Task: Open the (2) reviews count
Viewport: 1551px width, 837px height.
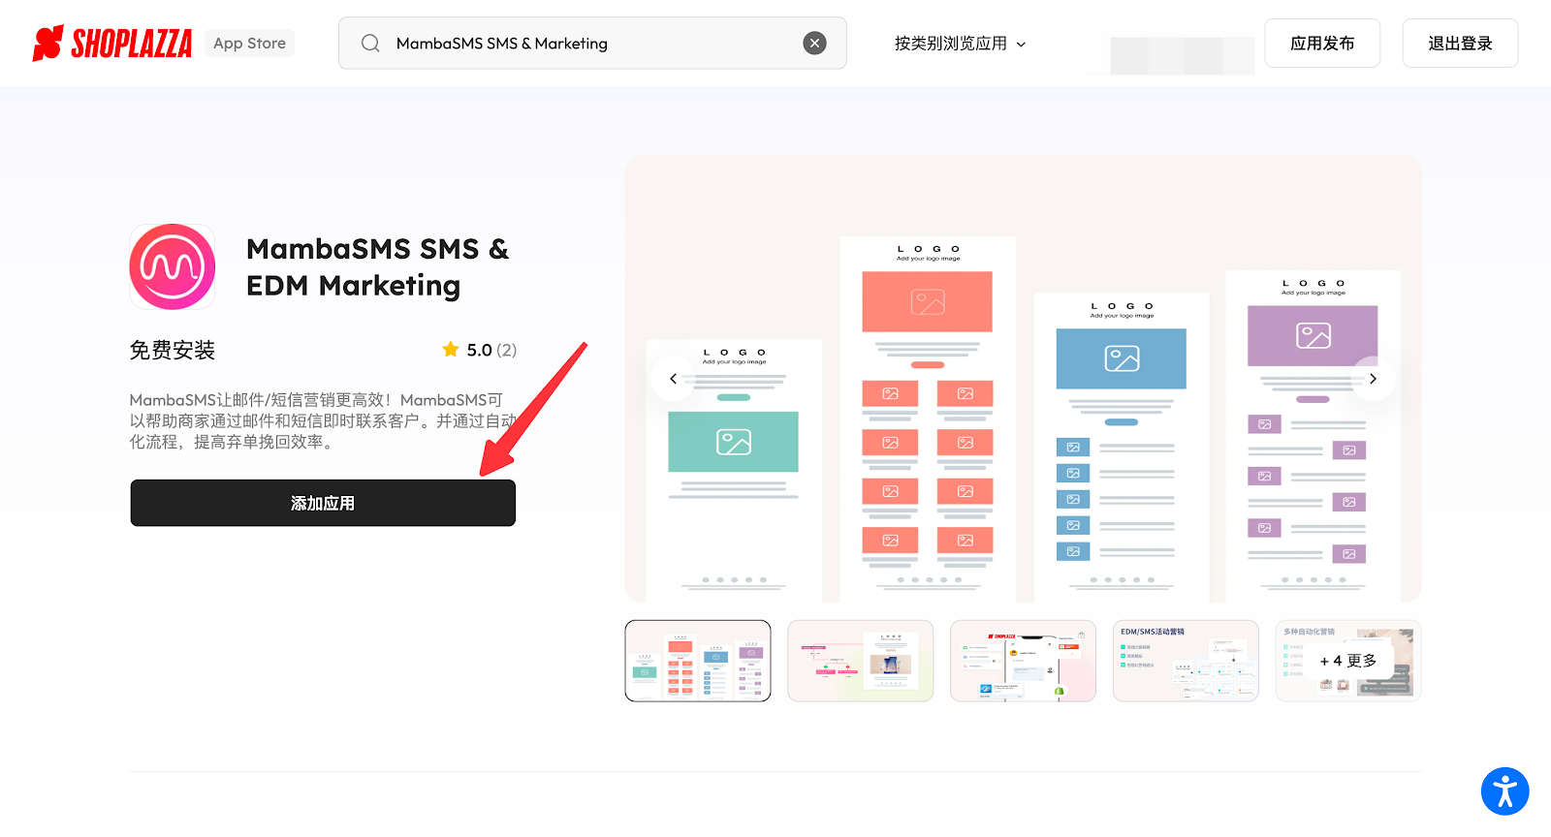Action: [x=506, y=350]
